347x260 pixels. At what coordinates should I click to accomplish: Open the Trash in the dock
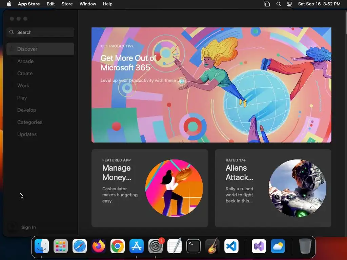[305, 246]
